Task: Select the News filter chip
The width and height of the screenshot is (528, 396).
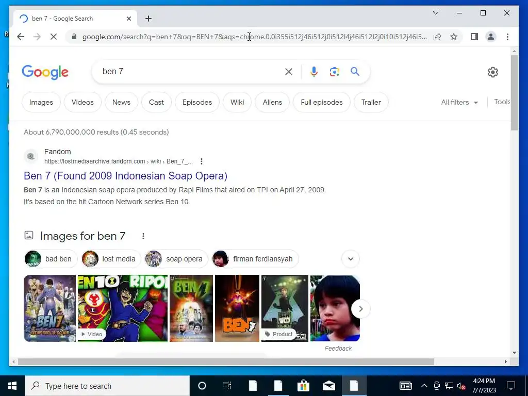Action: point(121,103)
